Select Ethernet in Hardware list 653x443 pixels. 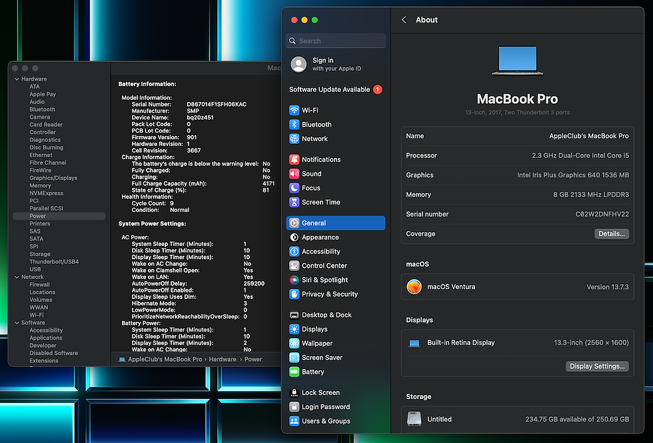coord(41,155)
